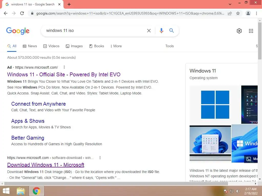
Task: Open "Download Windows 11 - Microsoft" result
Action: point(46,165)
